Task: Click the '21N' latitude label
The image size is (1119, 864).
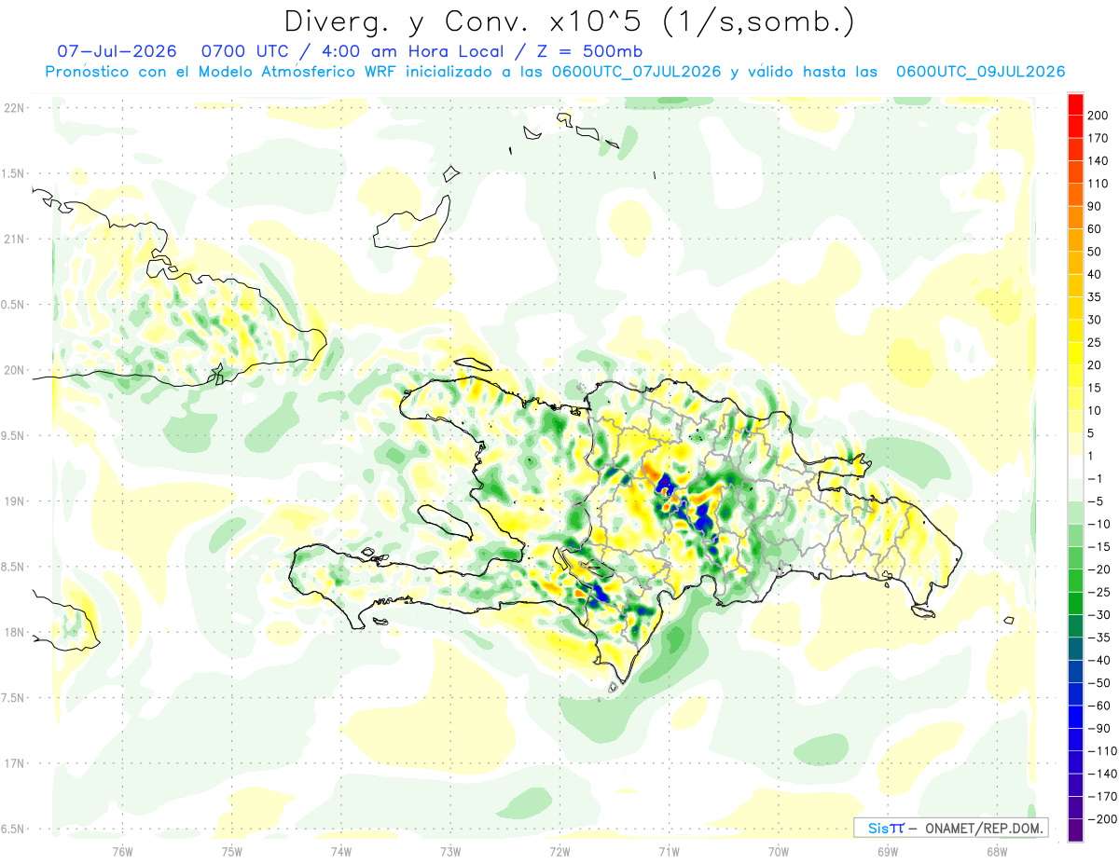Action: [13, 239]
